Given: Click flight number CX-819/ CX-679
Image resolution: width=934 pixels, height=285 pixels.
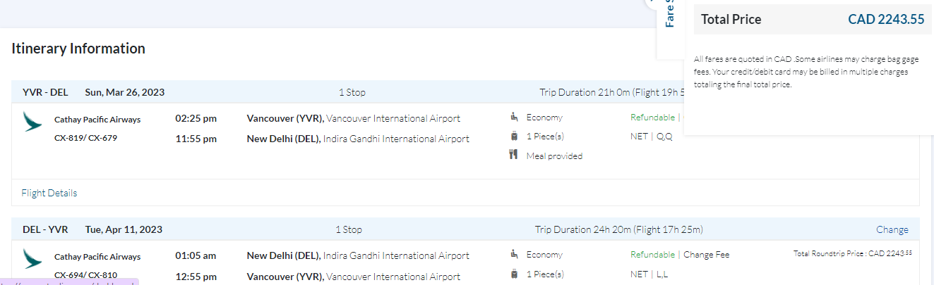Looking at the screenshot, I should [x=85, y=138].
